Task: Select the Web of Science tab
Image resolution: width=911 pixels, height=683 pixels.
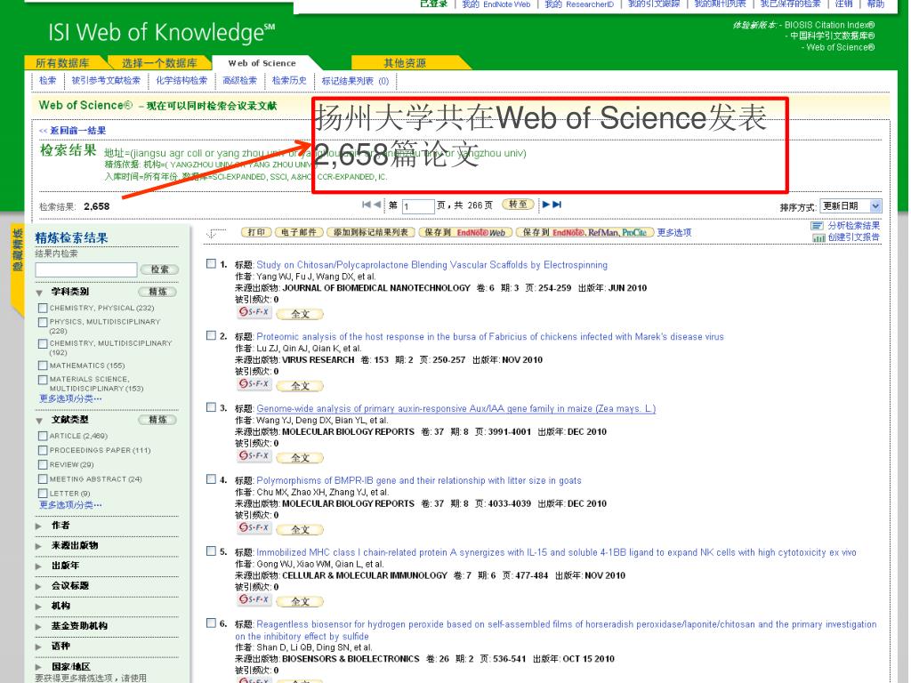Action: pos(262,63)
